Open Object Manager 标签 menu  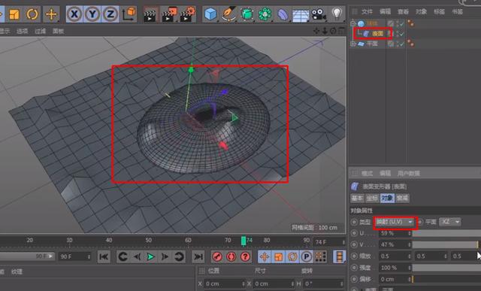click(x=439, y=12)
